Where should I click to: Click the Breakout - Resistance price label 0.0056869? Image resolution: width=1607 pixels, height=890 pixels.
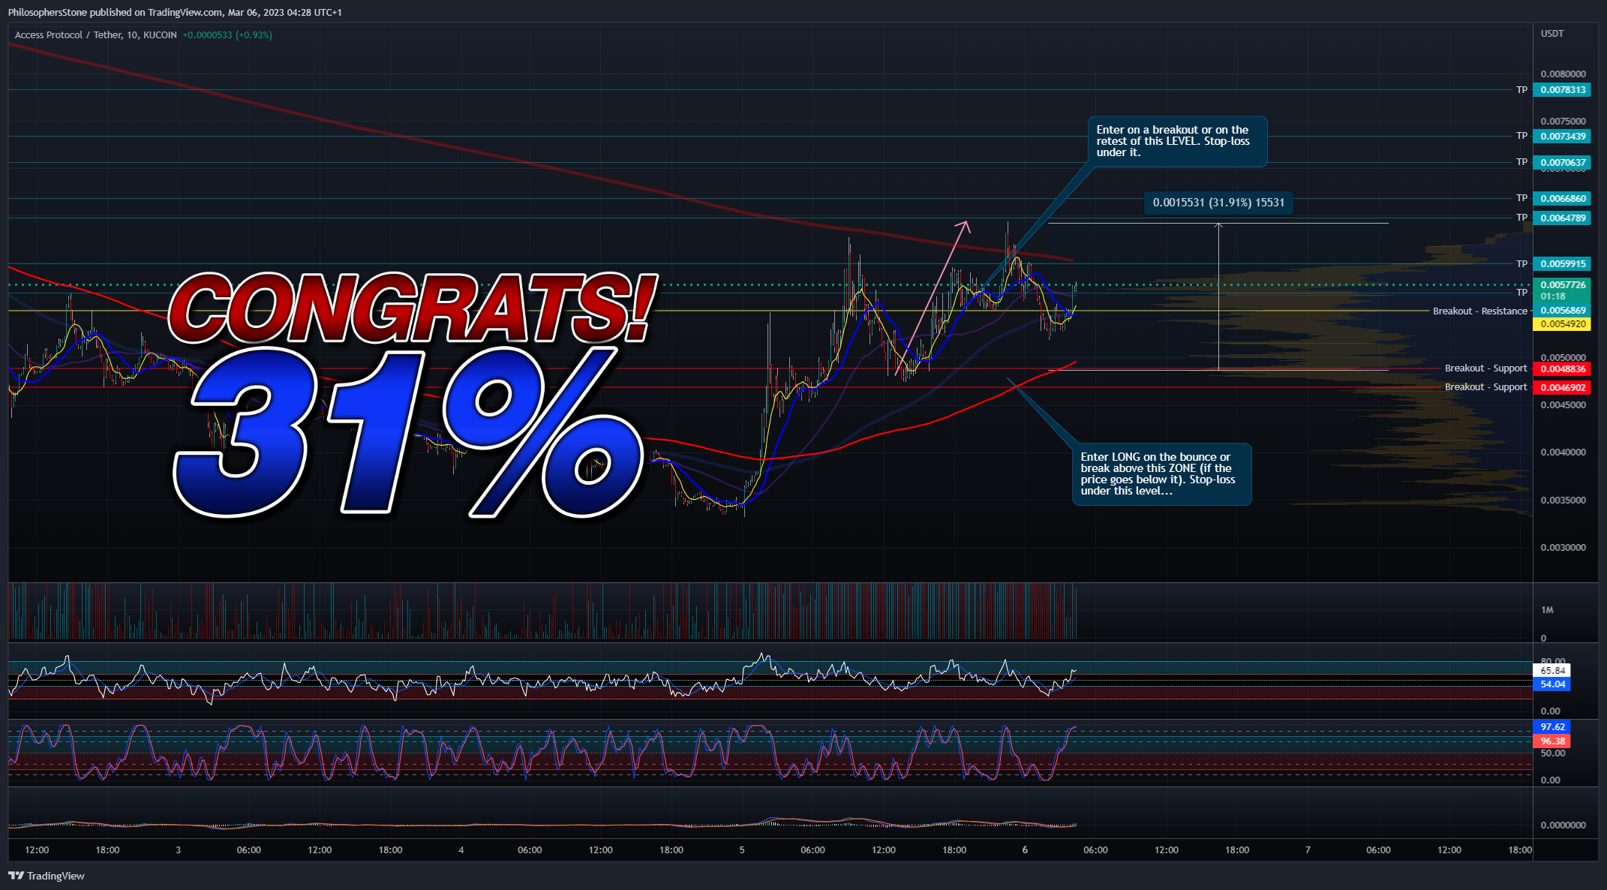pos(1563,311)
